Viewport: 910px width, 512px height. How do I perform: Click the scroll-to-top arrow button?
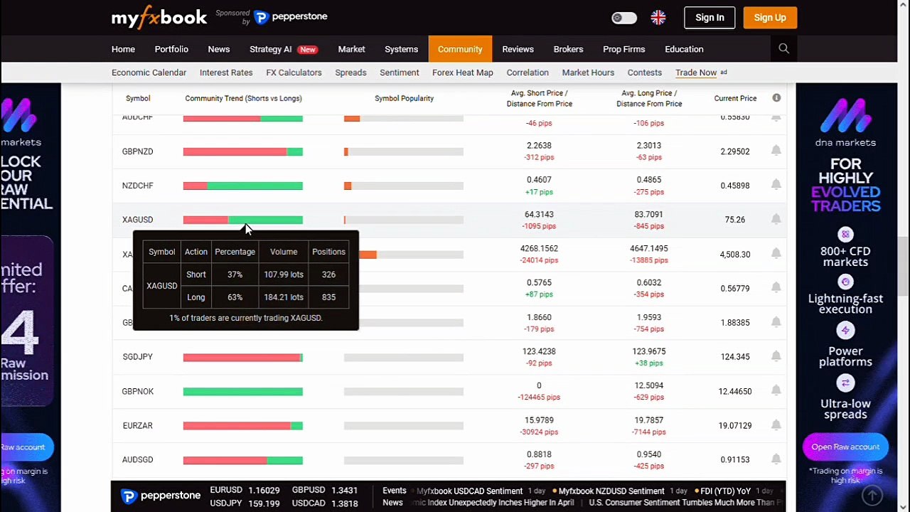click(x=872, y=495)
